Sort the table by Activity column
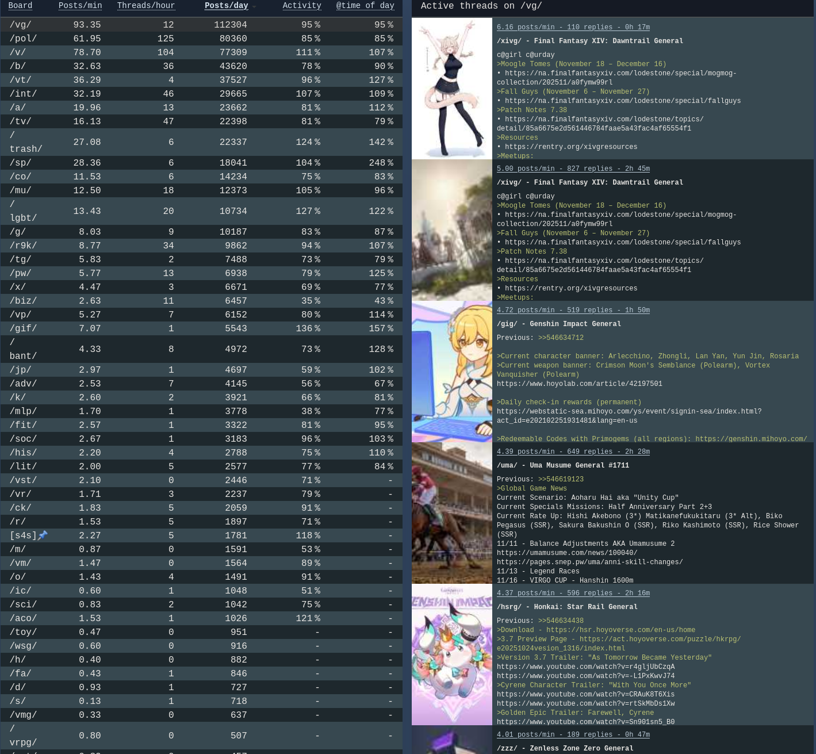The image size is (816, 754). coord(302,6)
